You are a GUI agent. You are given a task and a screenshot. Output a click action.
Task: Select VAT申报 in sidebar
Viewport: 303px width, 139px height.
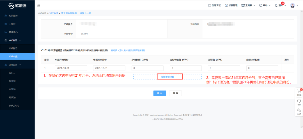[17, 56]
